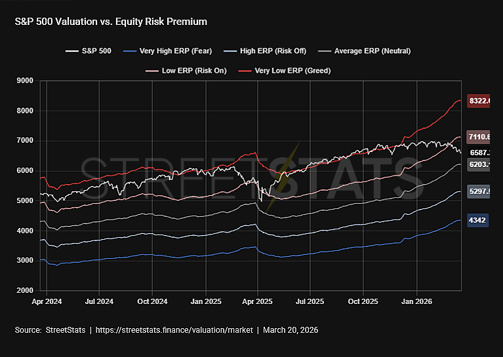
Task: Click the Jan 2025 axis label
Action: [x=206, y=301]
